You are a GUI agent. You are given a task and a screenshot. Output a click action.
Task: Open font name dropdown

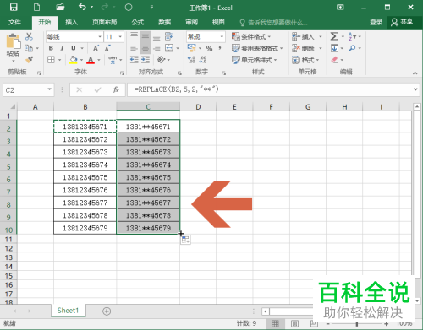pyautogui.click(x=100, y=36)
